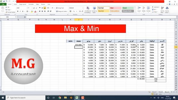Click the Delete Cells icon
The width and height of the screenshot is (178, 100).
tap(144, 8)
